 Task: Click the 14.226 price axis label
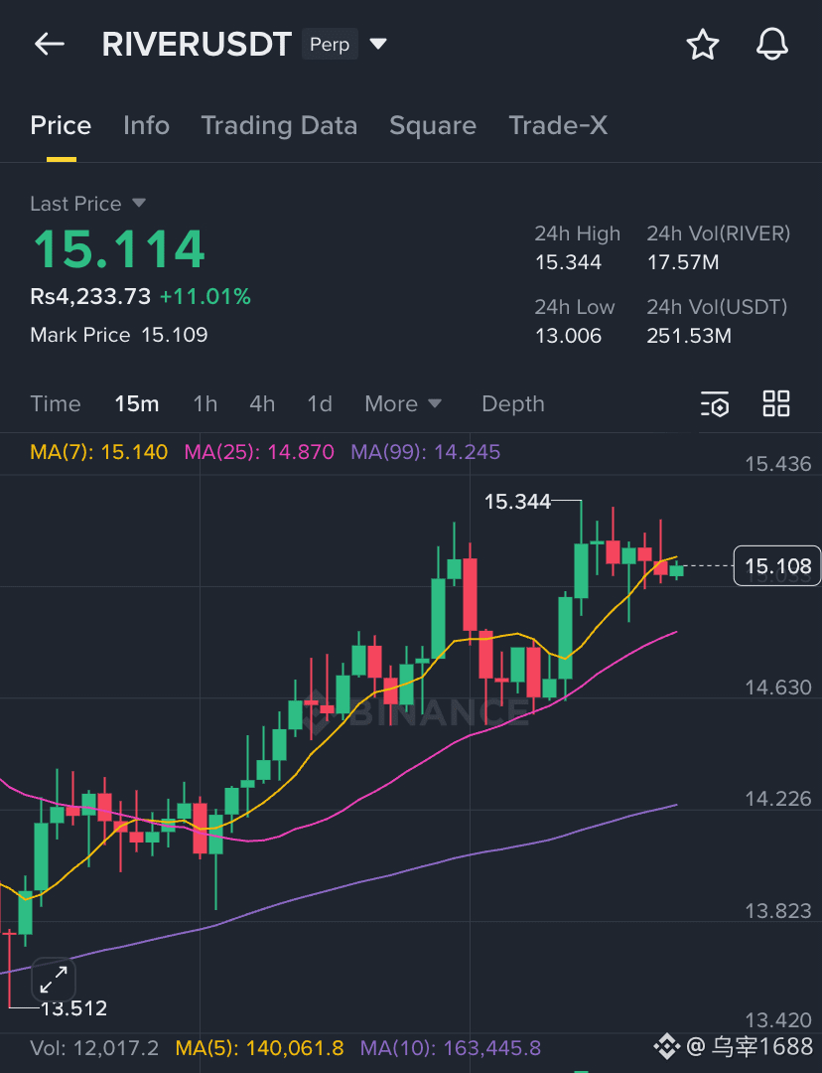click(778, 799)
